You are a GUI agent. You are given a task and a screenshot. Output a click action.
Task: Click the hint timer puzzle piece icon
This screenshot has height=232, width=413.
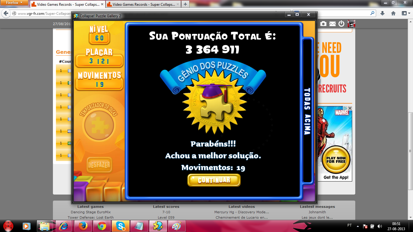pos(99,125)
